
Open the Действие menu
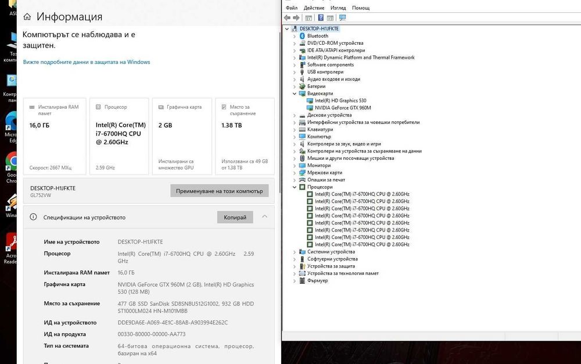(x=314, y=8)
